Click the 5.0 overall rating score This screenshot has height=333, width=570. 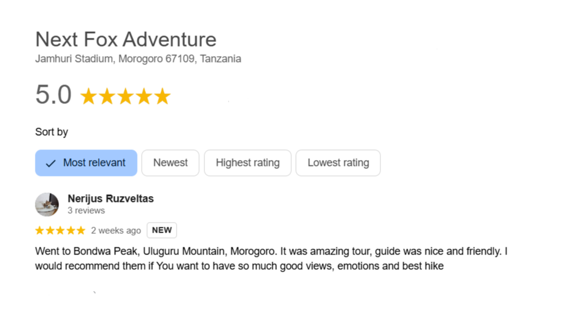pos(53,95)
